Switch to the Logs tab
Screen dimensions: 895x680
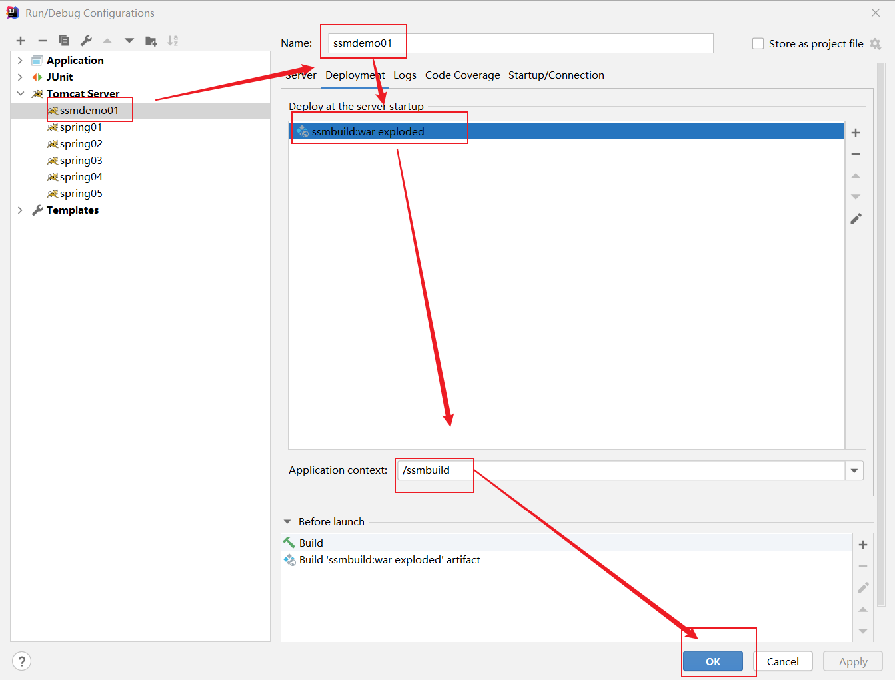tap(405, 75)
